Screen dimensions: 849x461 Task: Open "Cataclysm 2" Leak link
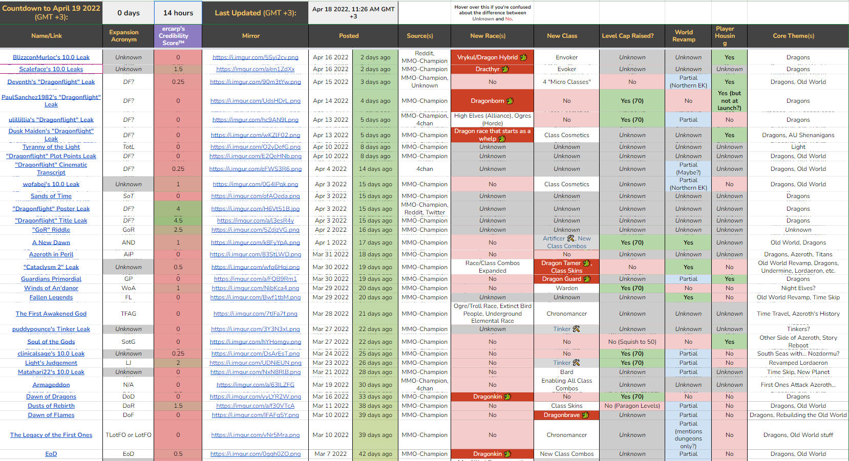(51, 267)
